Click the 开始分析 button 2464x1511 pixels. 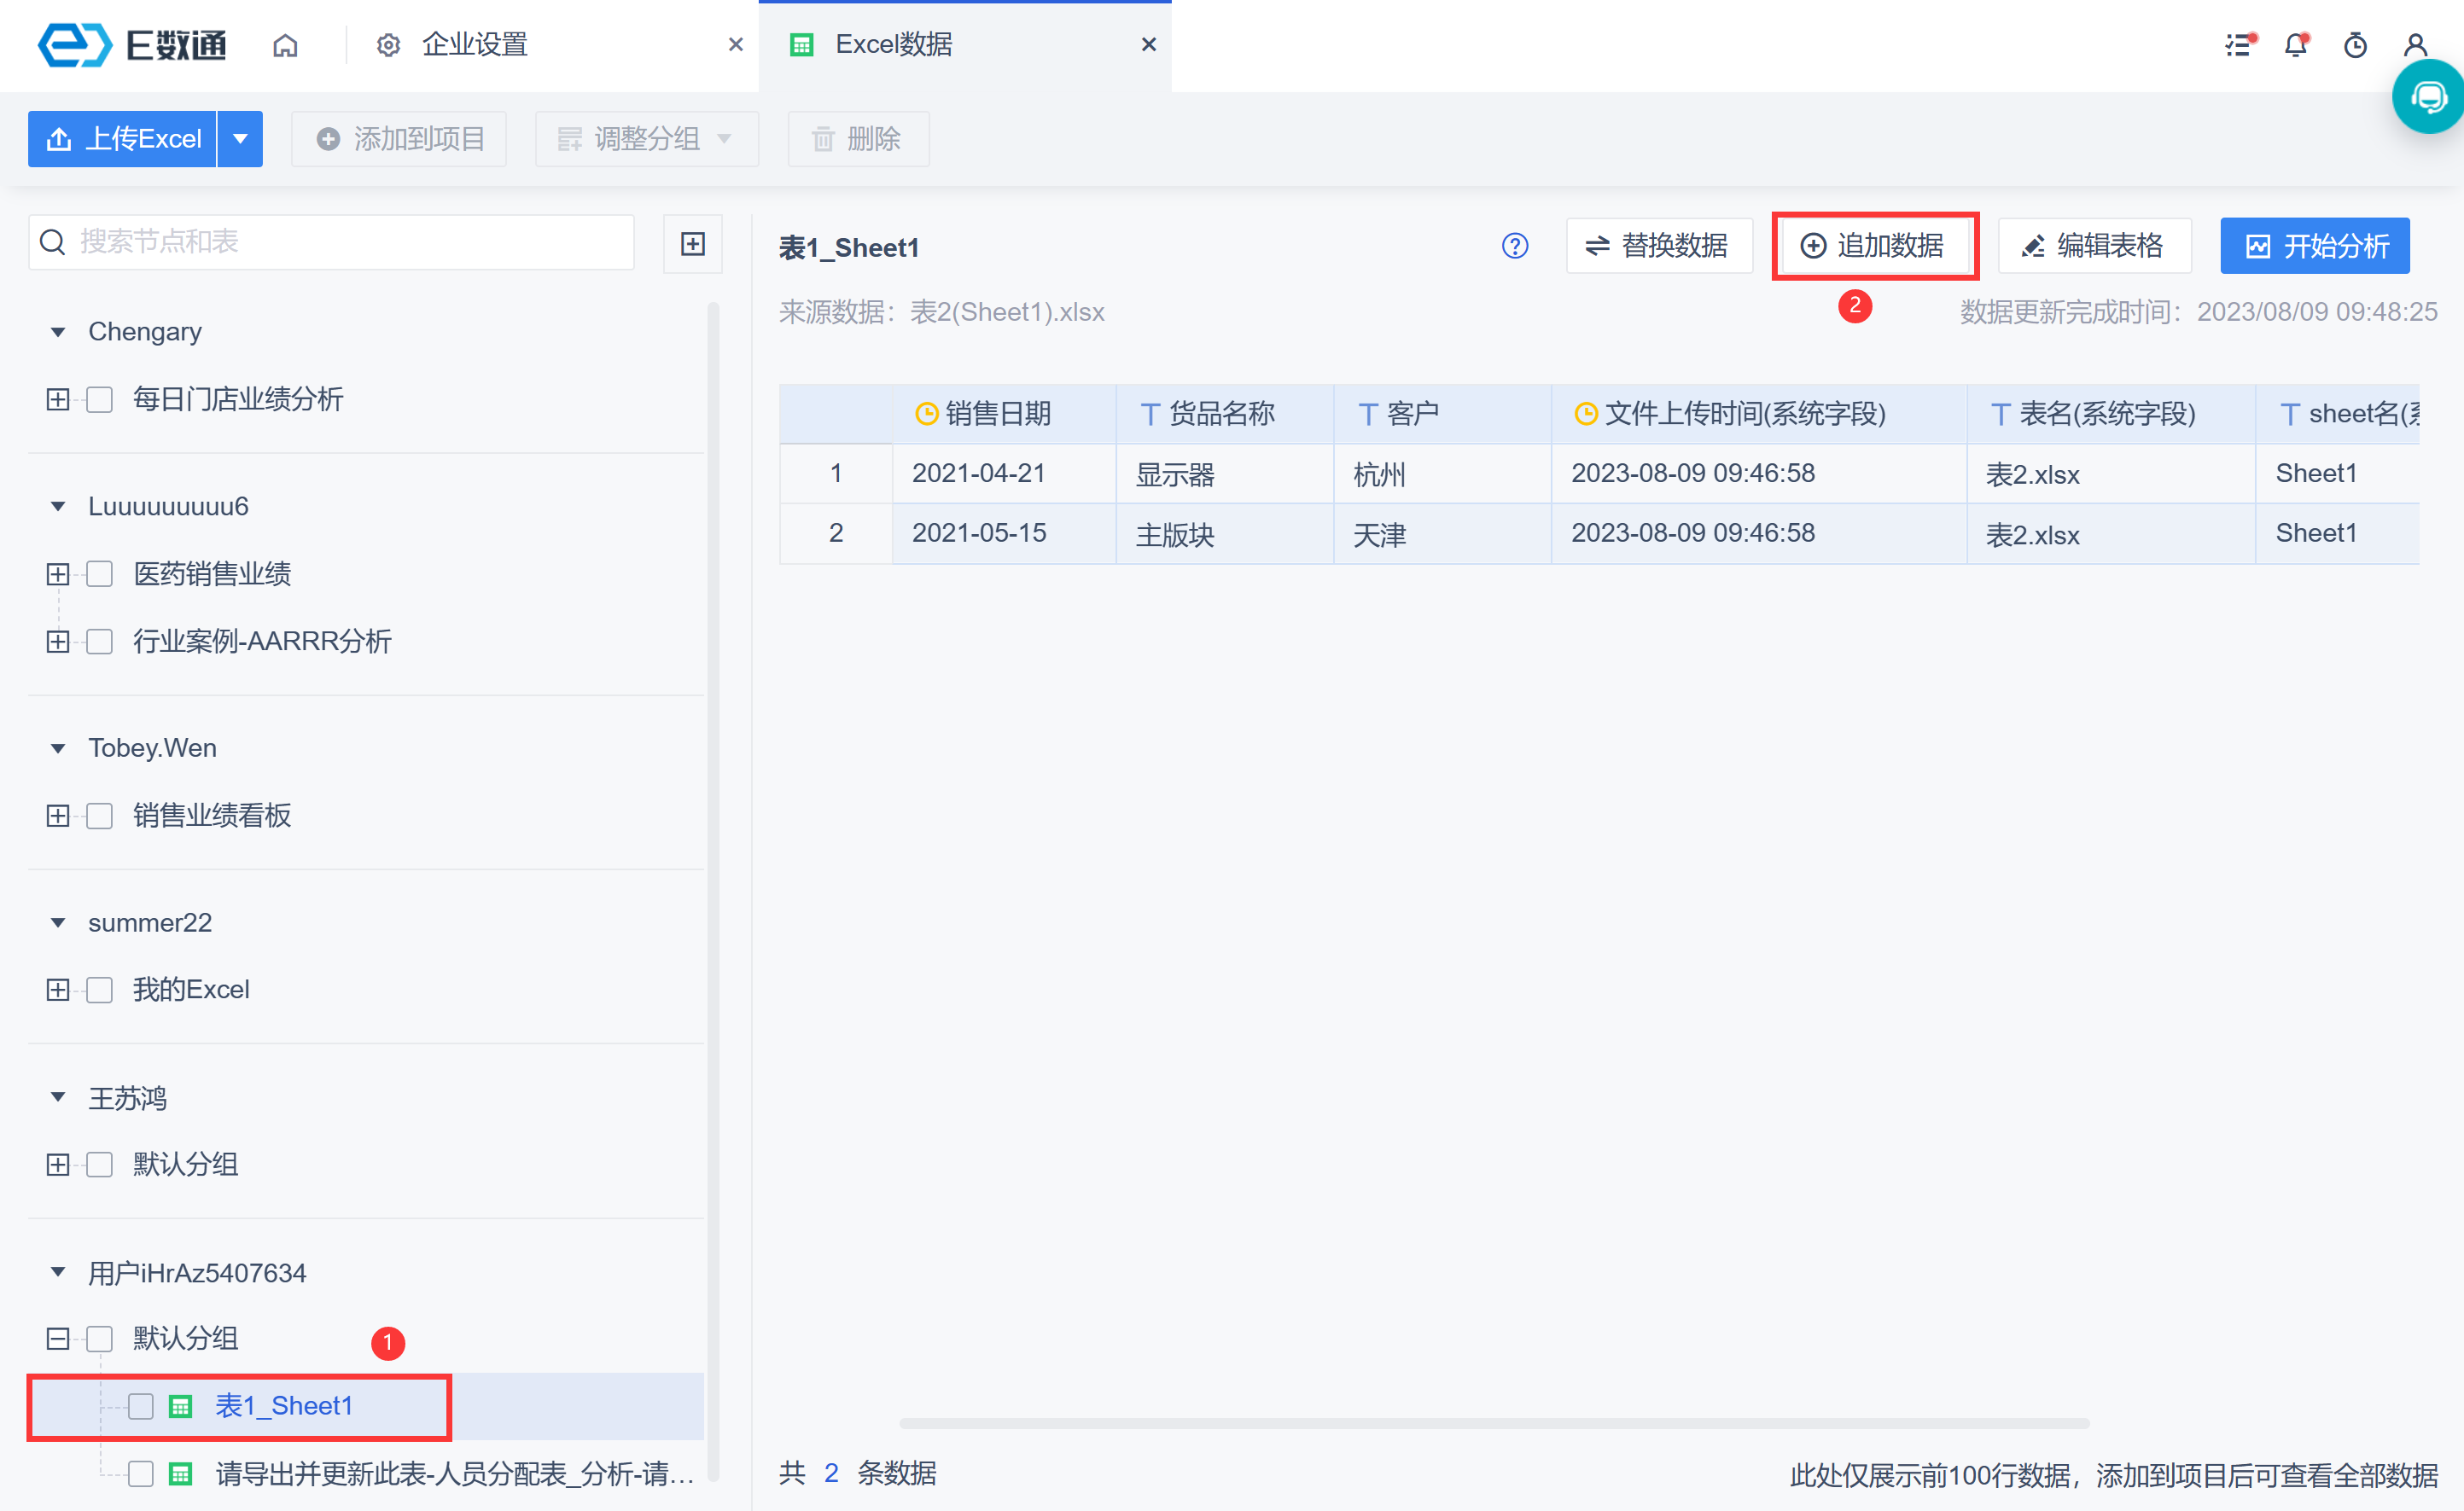tap(2314, 246)
